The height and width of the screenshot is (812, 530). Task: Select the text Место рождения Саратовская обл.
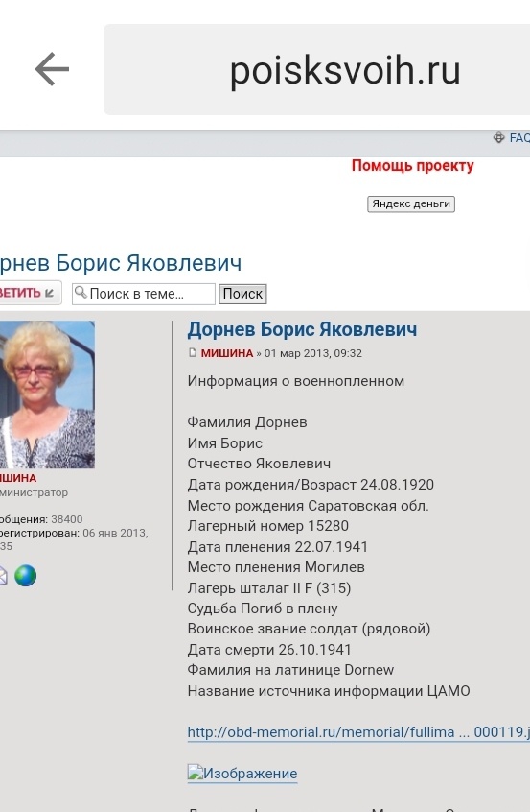pos(309,506)
